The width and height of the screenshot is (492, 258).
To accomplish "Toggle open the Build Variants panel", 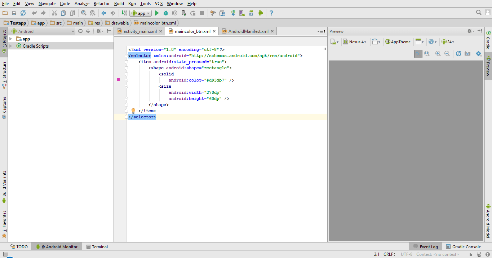I will [x=4, y=182].
